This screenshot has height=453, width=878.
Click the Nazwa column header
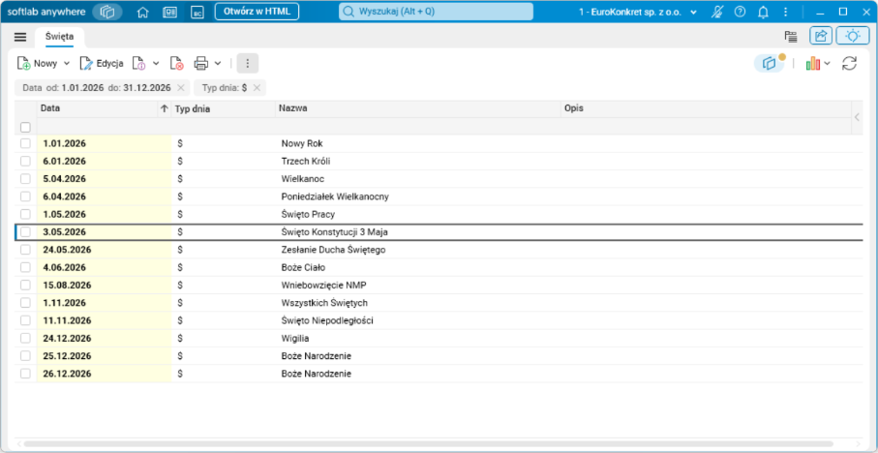[418, 108]
